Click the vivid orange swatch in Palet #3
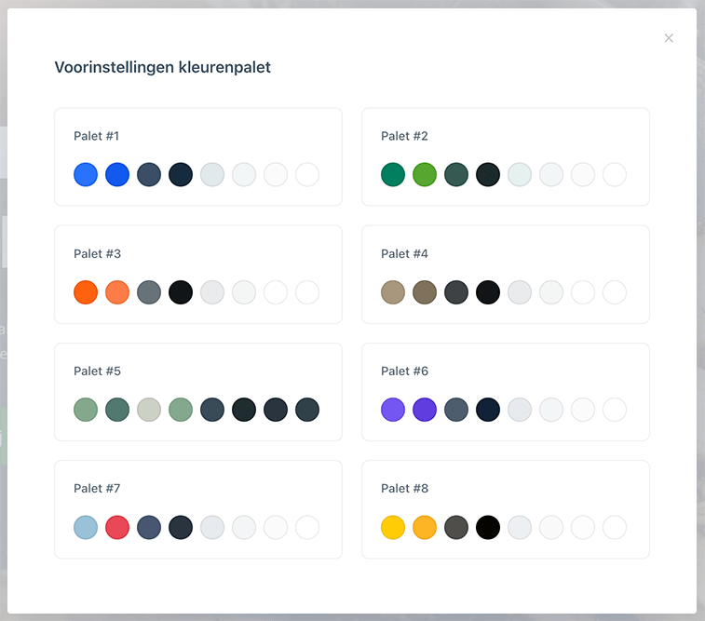This screenshot has height=621, width=705. coord(86,292)
